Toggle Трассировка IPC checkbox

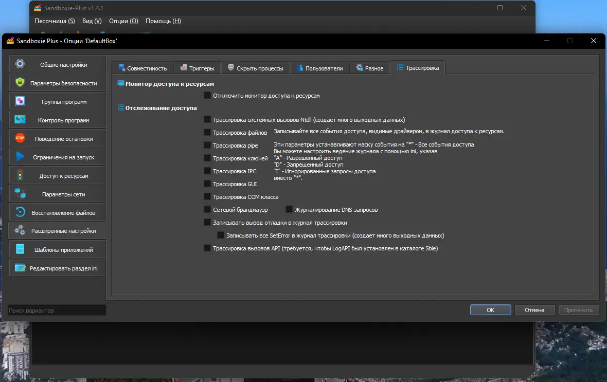207,171
